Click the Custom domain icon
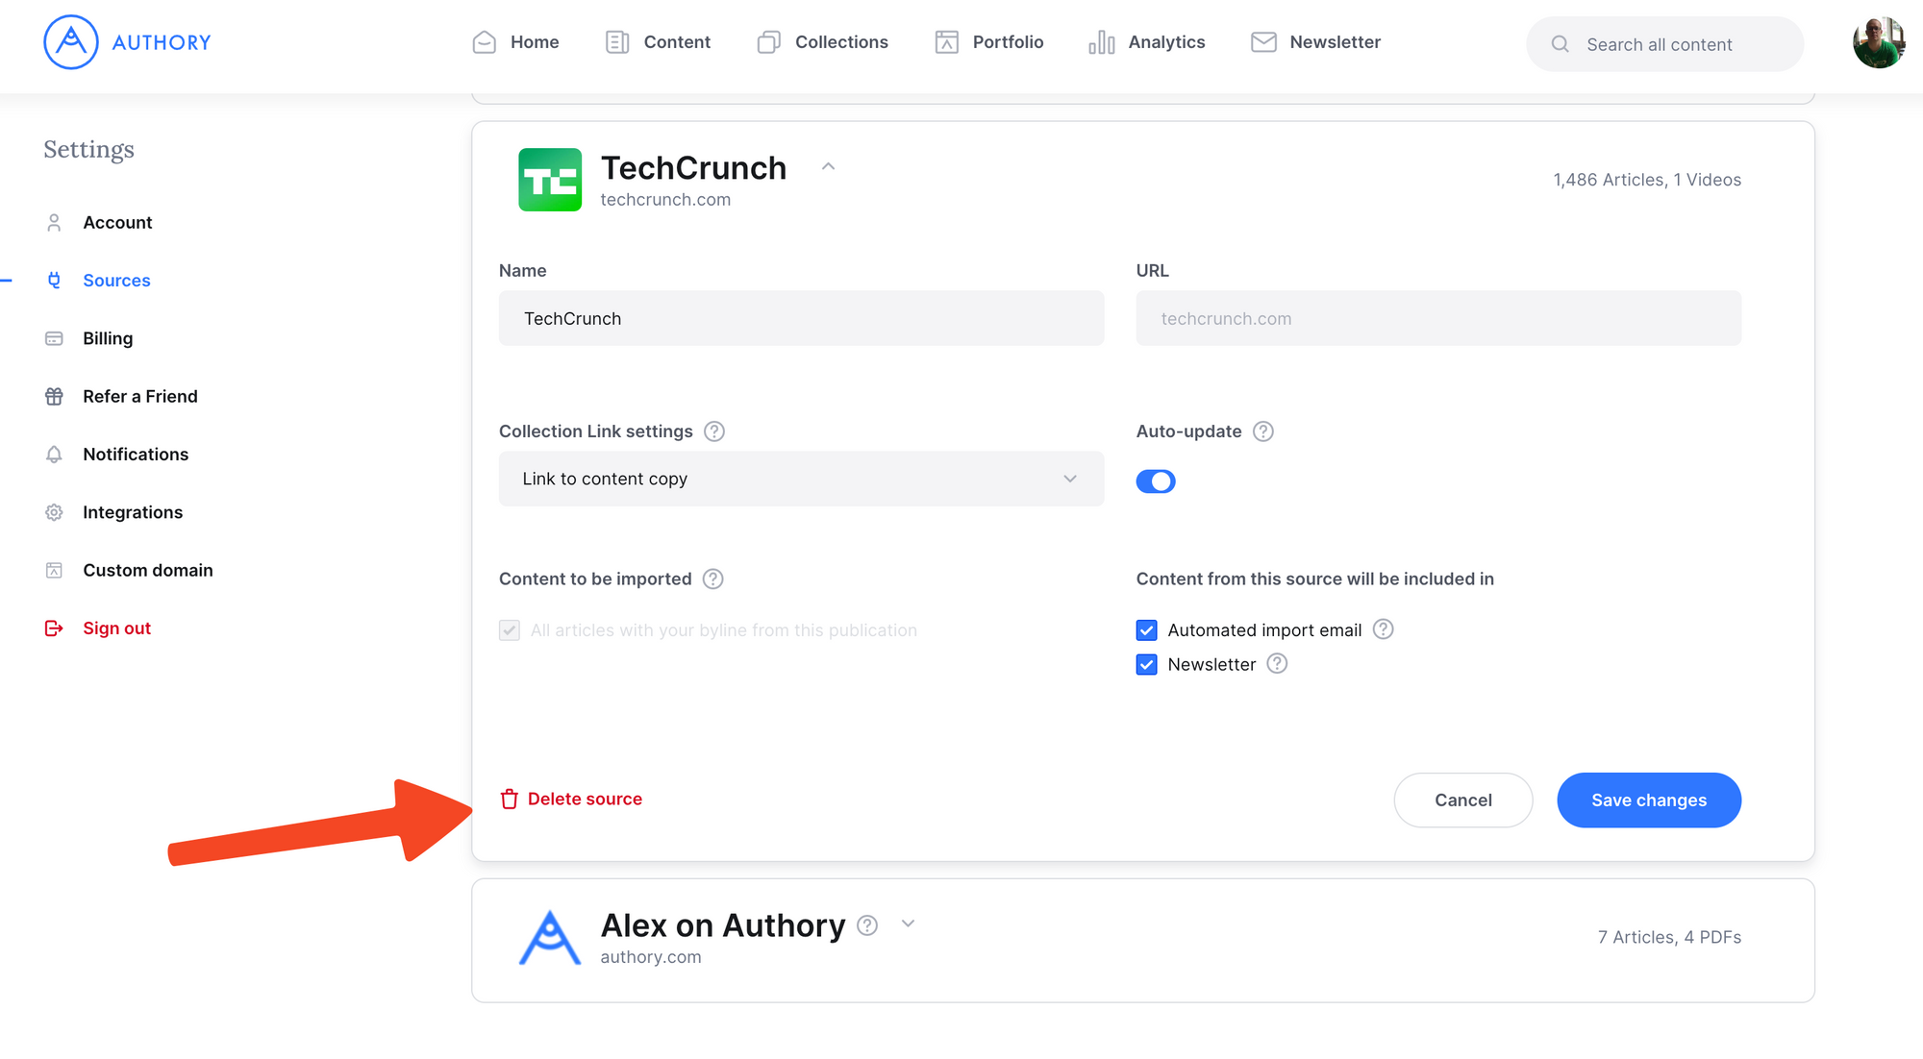The height and width of the screenshot is (1059, 1923). coord(54,571)
